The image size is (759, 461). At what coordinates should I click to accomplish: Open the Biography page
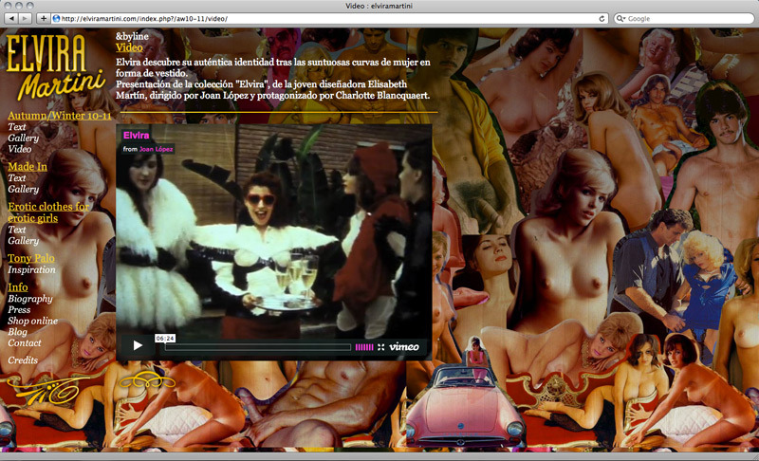(x=30, y=299)
